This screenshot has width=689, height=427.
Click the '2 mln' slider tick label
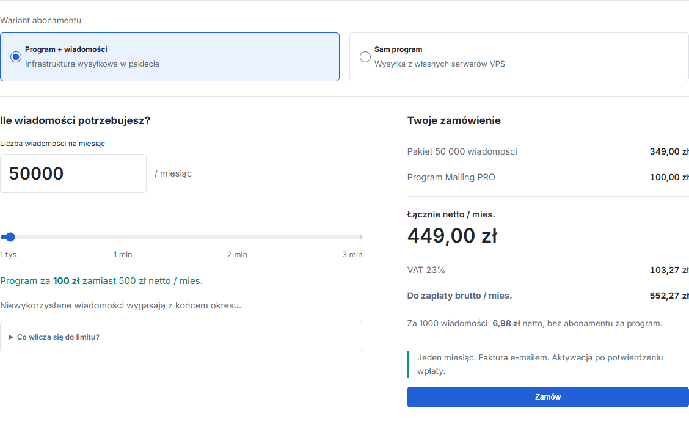(x=237, y=254)
